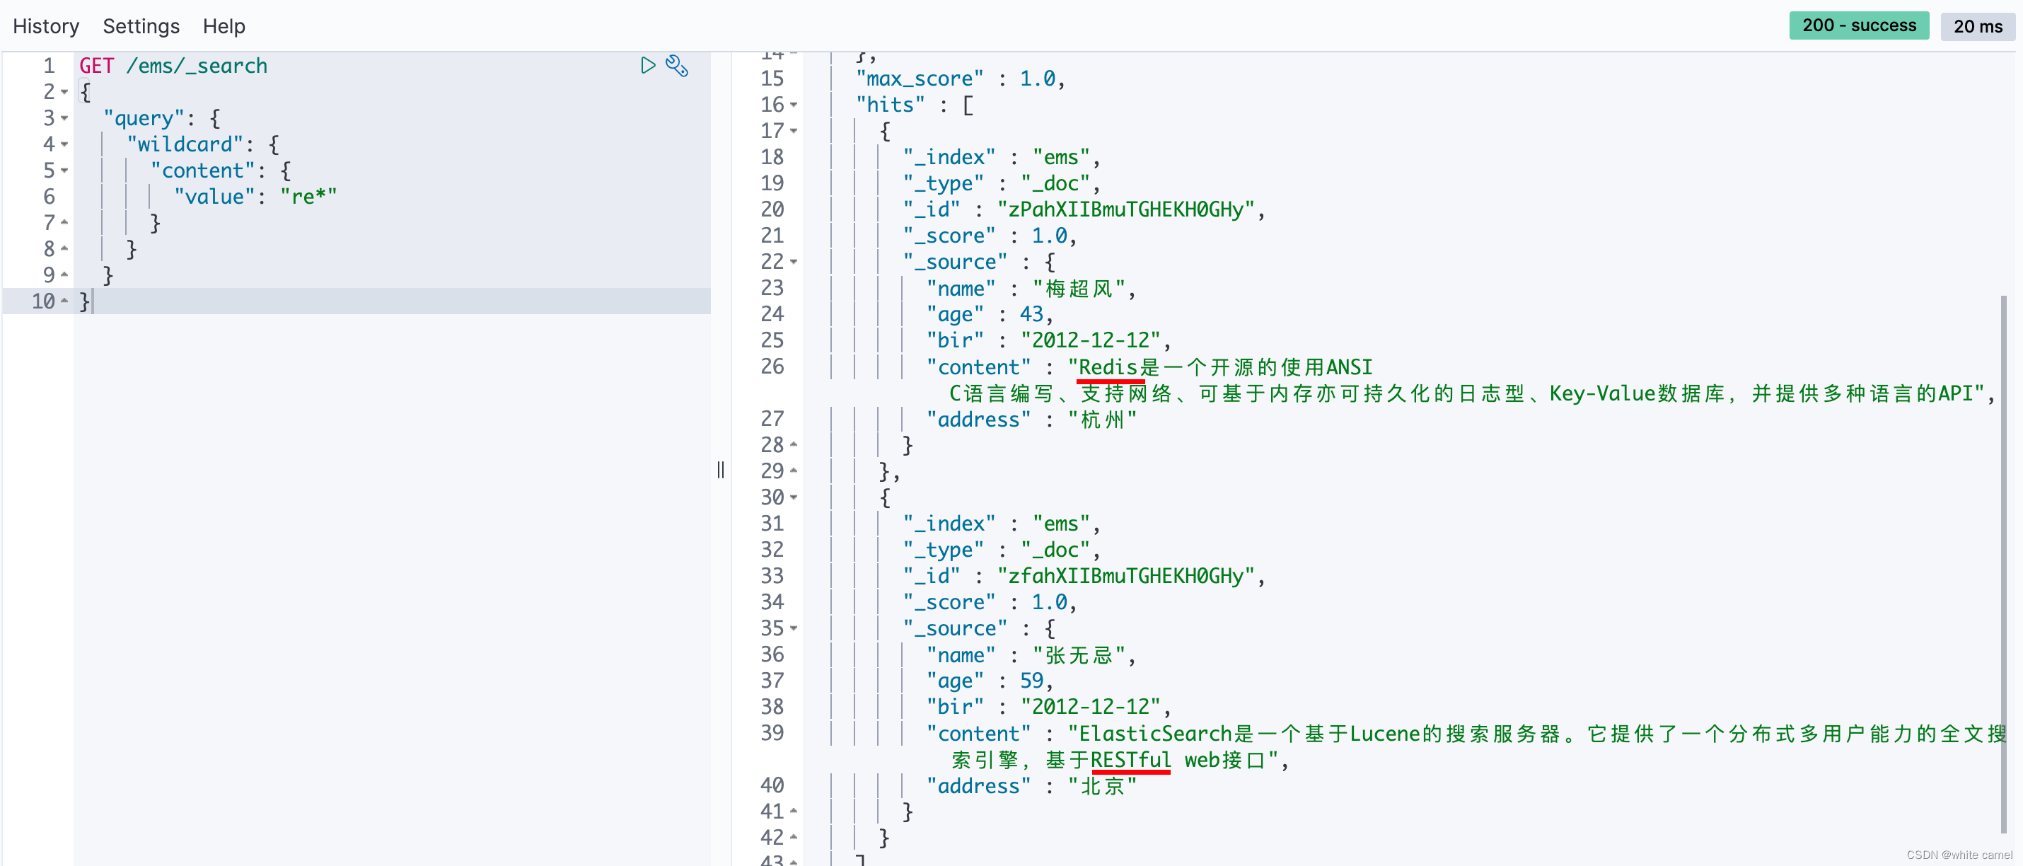Viewport: 2023px width, 866px height.
Task: Collapse second hit object at response line 30
Action: tap(793, 497)
